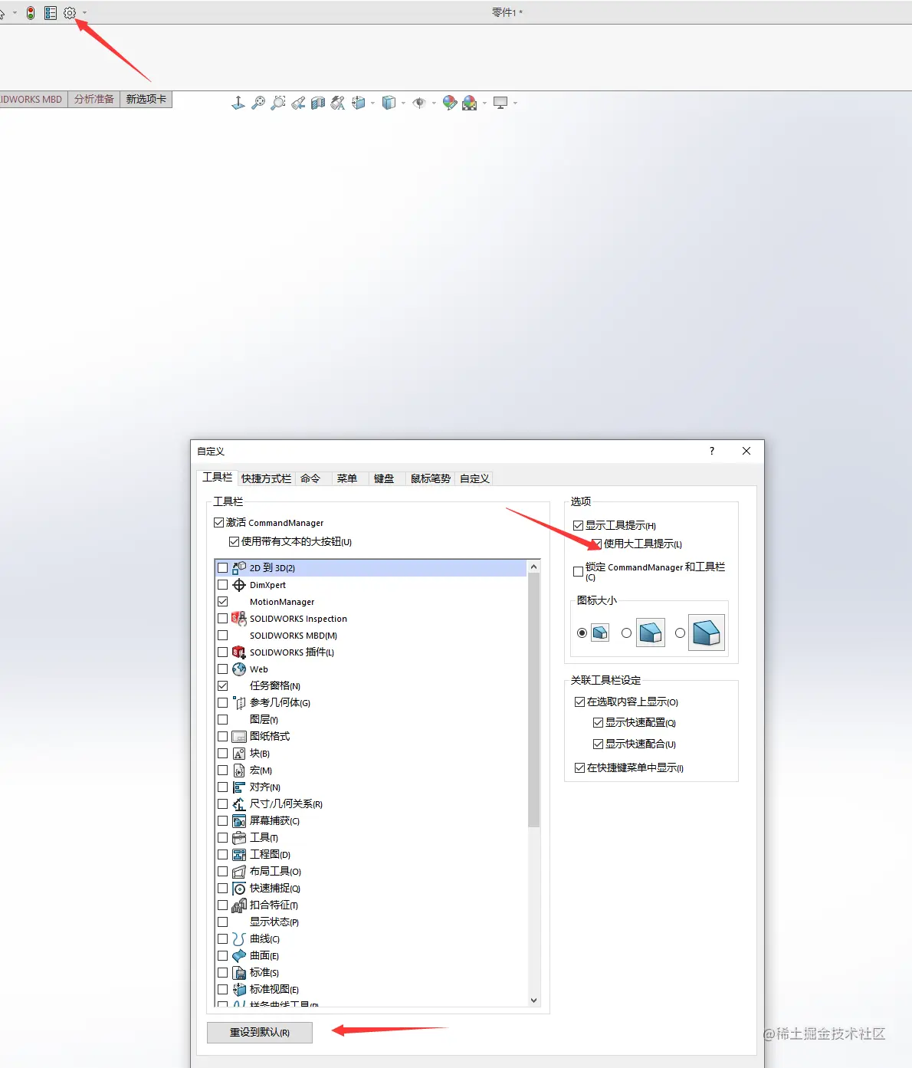Viewport: 912px width, 1068px height.
Task: Toggle 使用带有文本的大按钮 checkbox
Action: point(234,542)
